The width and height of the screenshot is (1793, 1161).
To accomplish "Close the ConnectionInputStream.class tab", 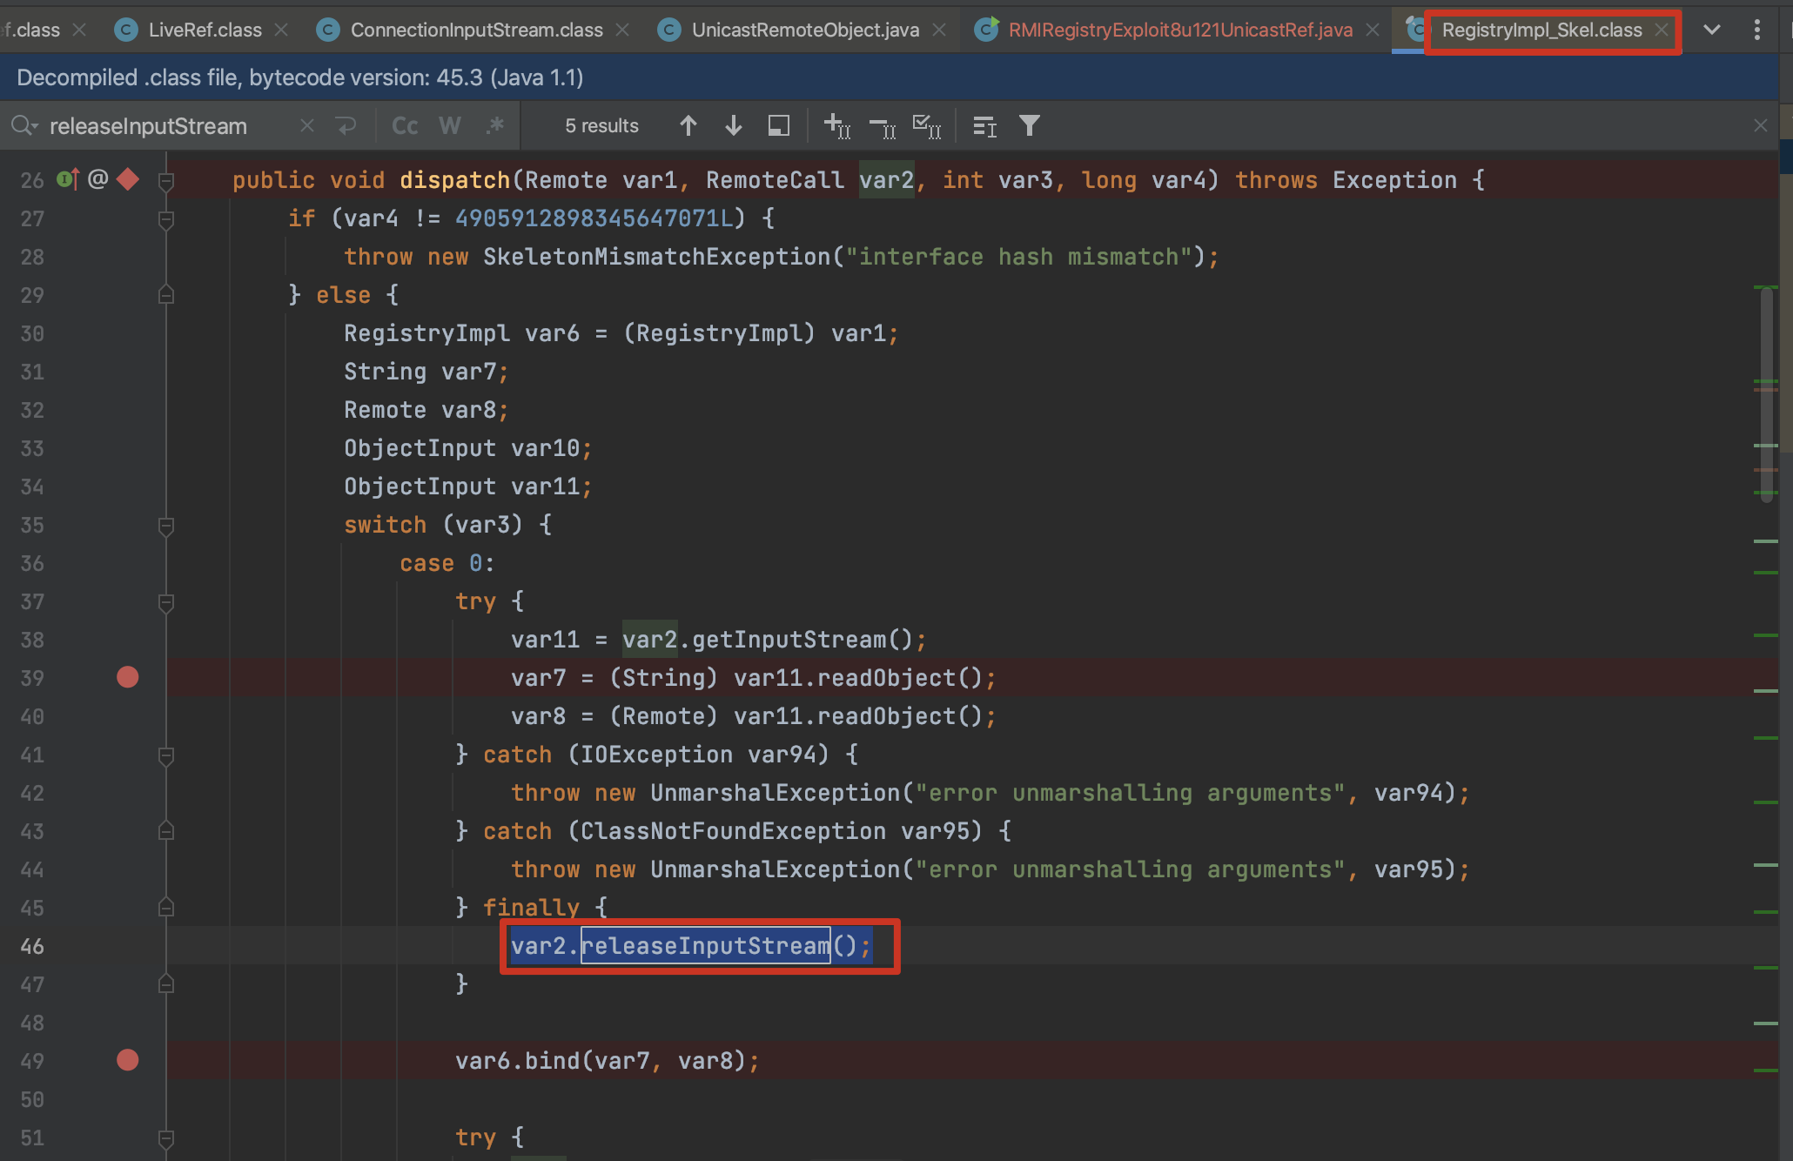I will click(x=622, y=30).
